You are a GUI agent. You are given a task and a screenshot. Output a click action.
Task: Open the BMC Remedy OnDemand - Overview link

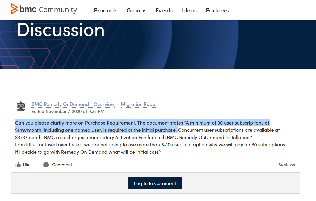(73, 104)
